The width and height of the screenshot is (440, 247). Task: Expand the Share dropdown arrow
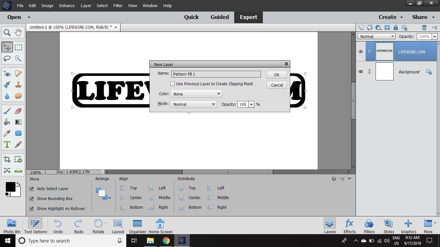433,17
